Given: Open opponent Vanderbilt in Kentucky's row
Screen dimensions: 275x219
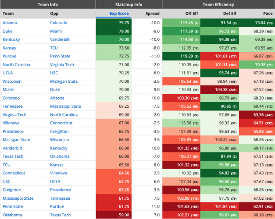Looking at the screenshot, I should pos(60,39).
